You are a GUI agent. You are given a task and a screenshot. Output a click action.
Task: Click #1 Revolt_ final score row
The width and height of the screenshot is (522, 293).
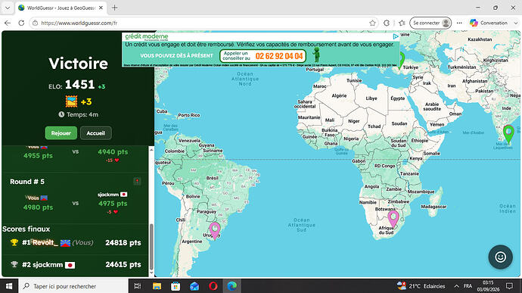point(75,243)
